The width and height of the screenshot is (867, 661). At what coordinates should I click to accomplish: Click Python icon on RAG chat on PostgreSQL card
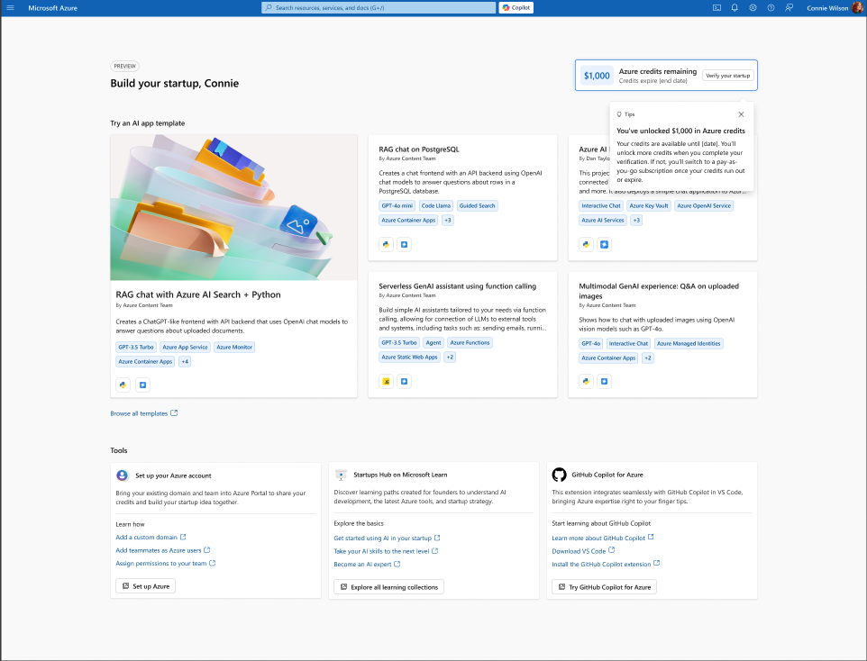[386, 244]
